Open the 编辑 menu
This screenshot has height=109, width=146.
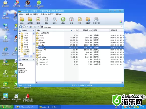pos(29,14)
